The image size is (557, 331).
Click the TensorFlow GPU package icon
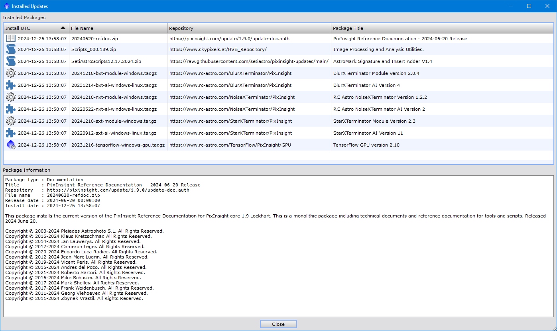point(11,145)
